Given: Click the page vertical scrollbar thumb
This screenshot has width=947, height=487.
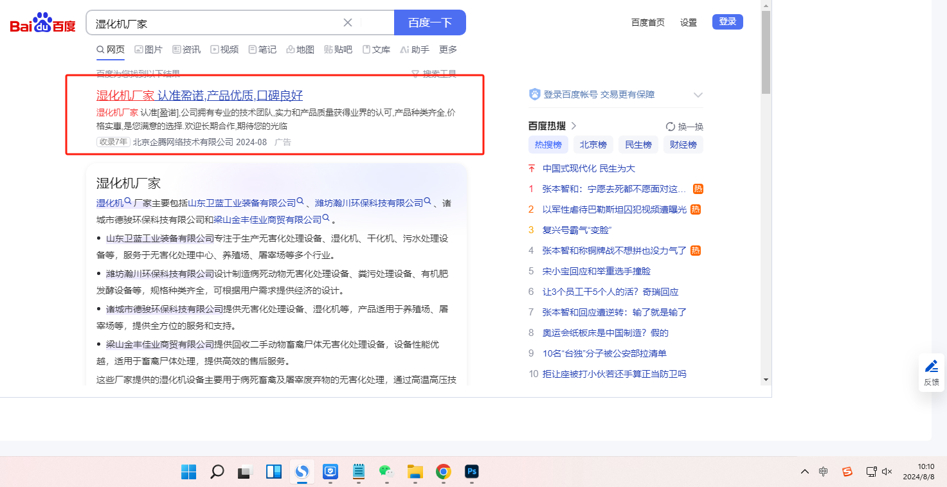Looking at the screenshot, I should coord(766,51).
